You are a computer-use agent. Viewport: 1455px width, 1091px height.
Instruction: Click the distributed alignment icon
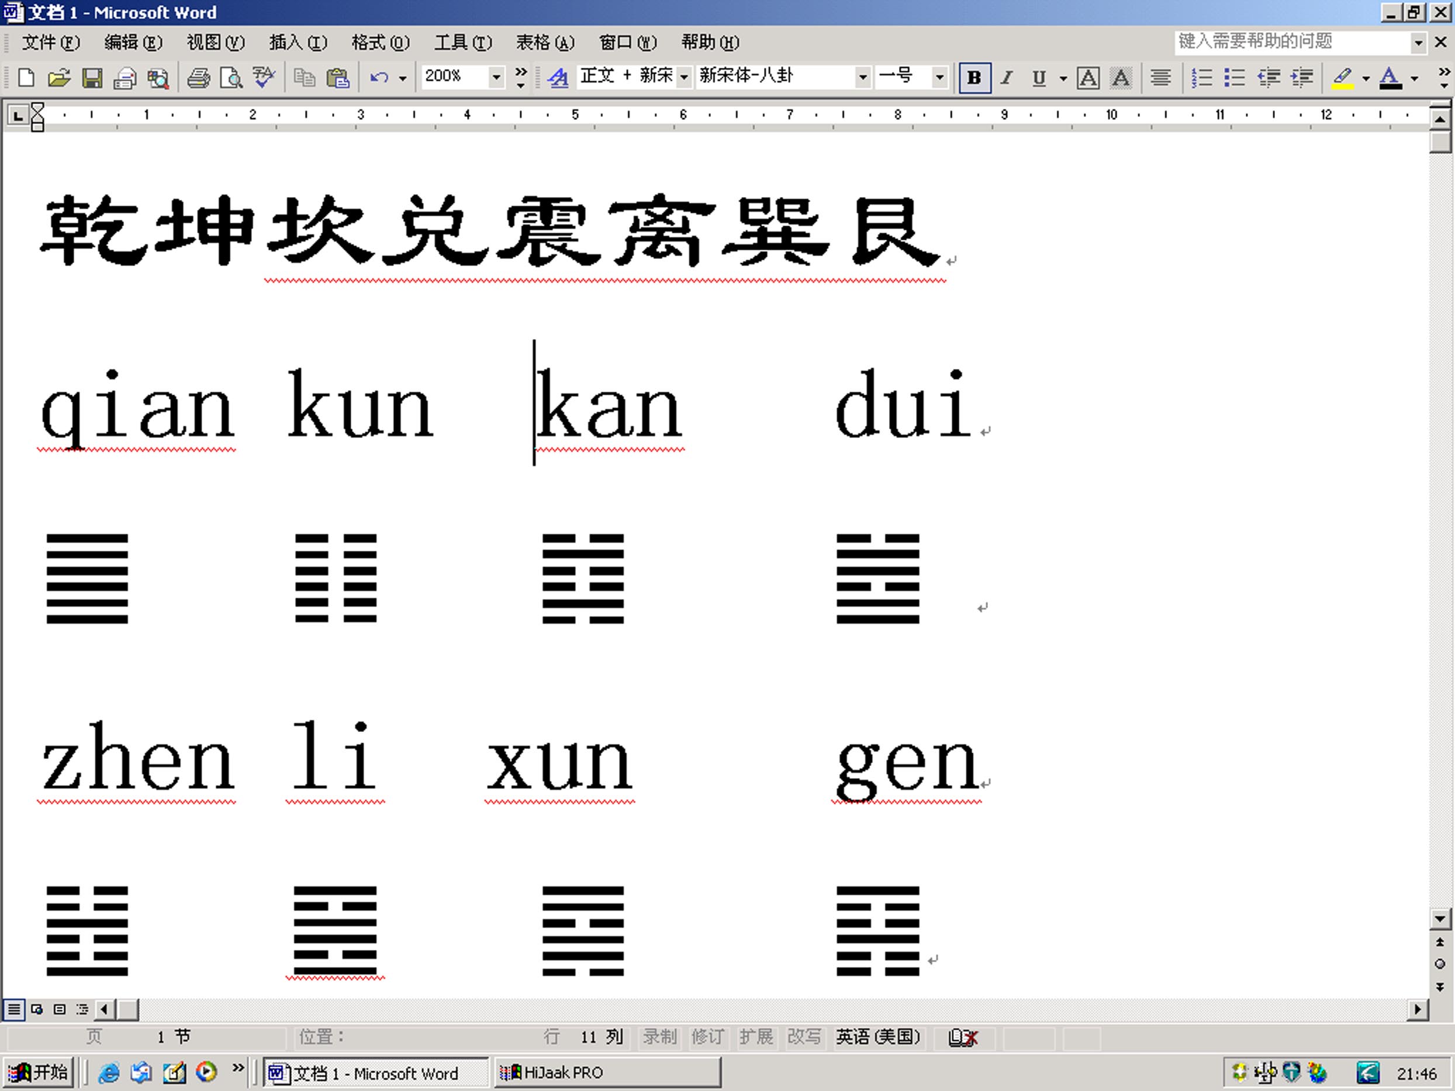(x=1161, y=78)
